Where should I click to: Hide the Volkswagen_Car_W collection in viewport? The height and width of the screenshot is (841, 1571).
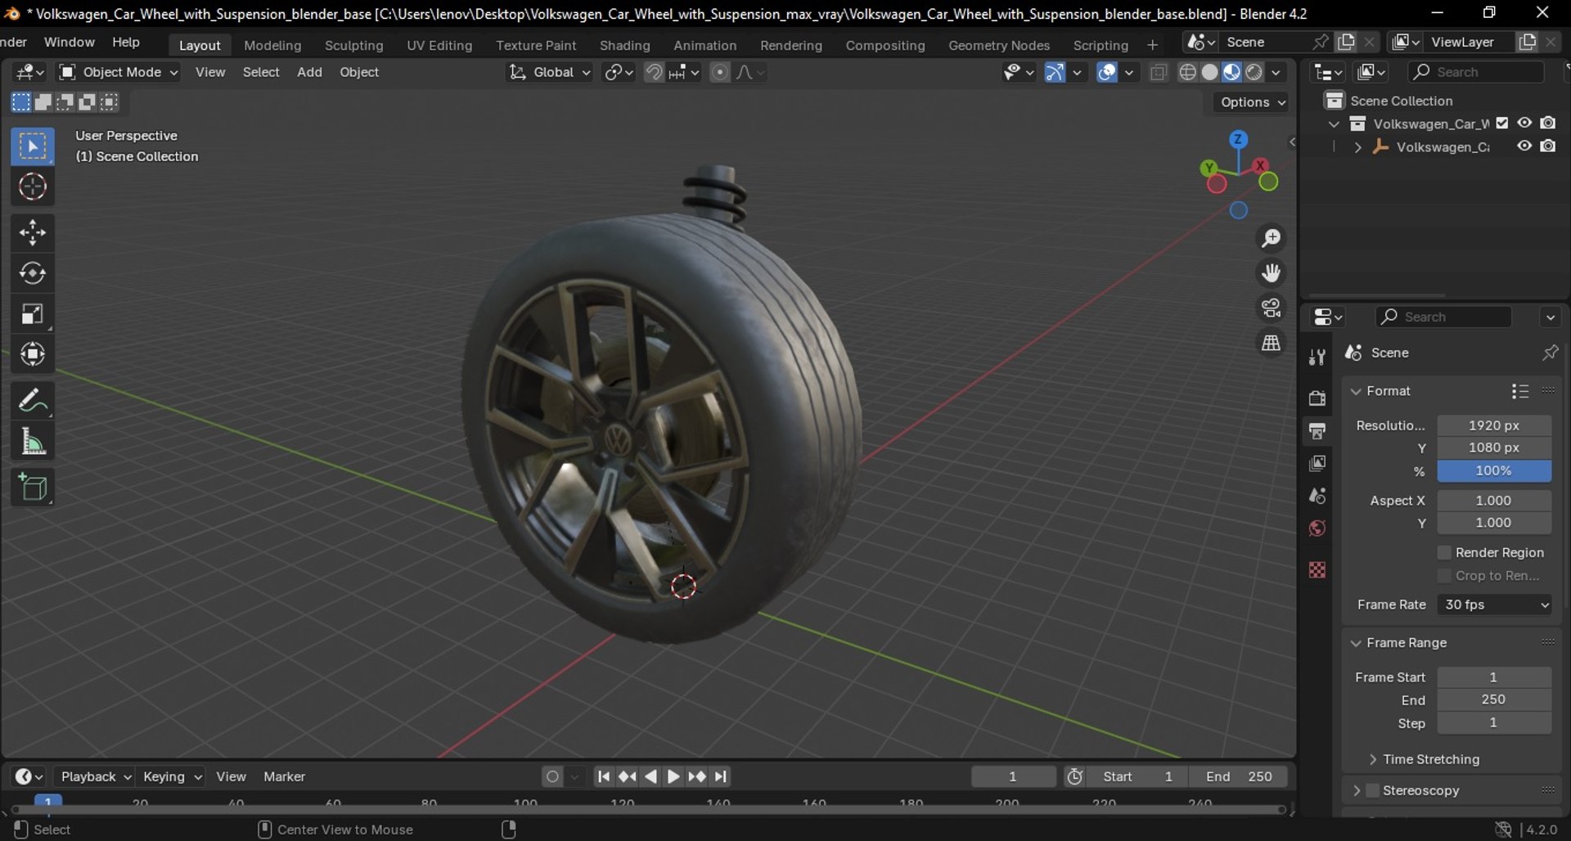tap(1524, 124)
